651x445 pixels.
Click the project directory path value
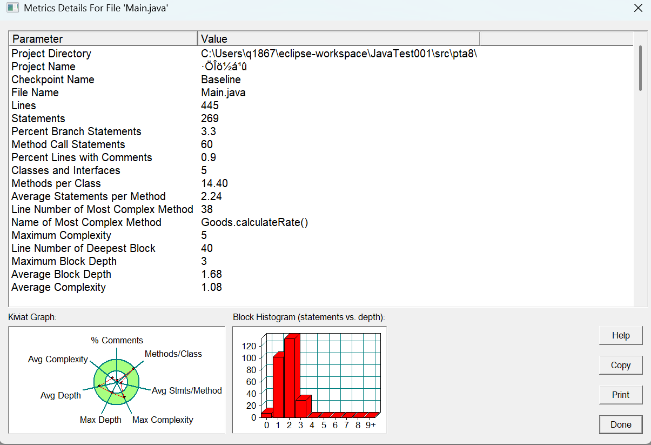pos(339,54)
